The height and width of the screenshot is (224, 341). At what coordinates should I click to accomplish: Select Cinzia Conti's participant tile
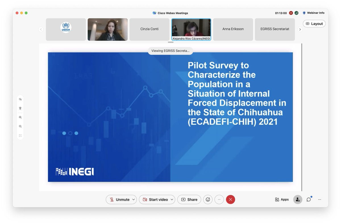click(149, 30)
